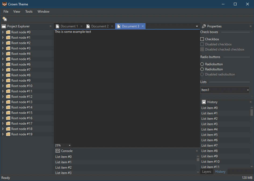Viewport: 254px width, 181px height.
Task: Close the Project Explorer panel
Action: click(x=50, y=26)
